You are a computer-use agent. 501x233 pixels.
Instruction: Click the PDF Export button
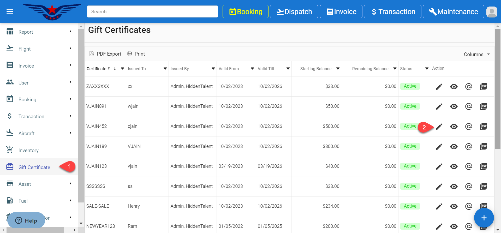105,54
